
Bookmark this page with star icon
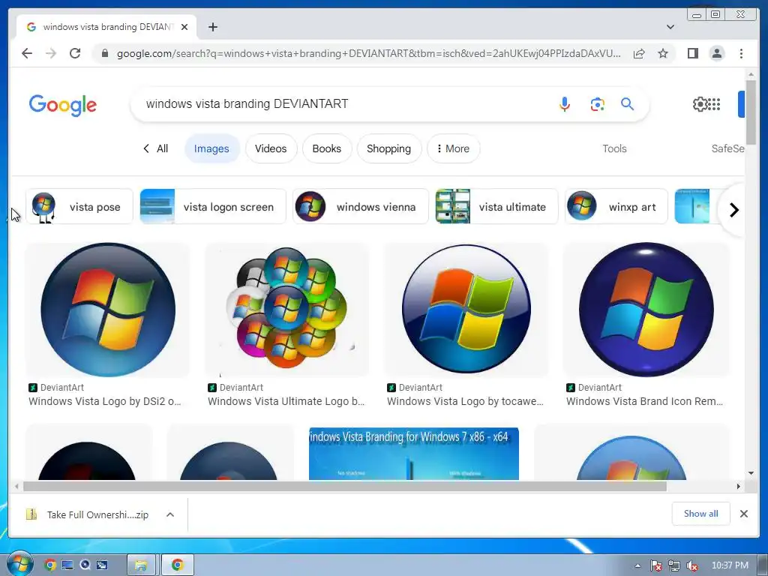663,53
